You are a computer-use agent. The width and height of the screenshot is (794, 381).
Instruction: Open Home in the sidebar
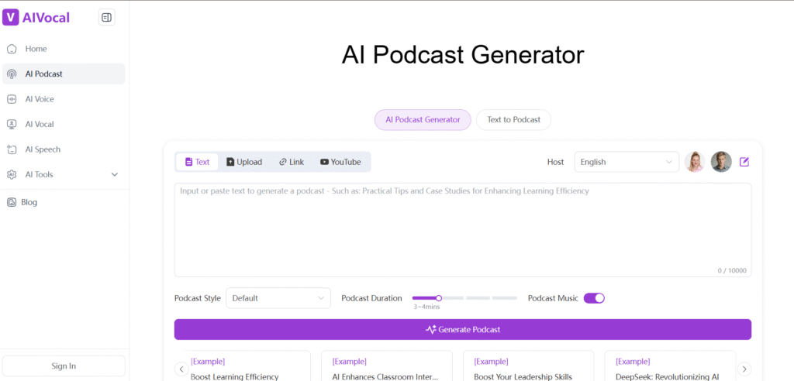(64, 49)
